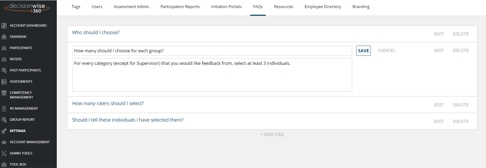Open Admin Tools wrench icon
This screenshot has width=486, height=168.
(x=4, y=153)
